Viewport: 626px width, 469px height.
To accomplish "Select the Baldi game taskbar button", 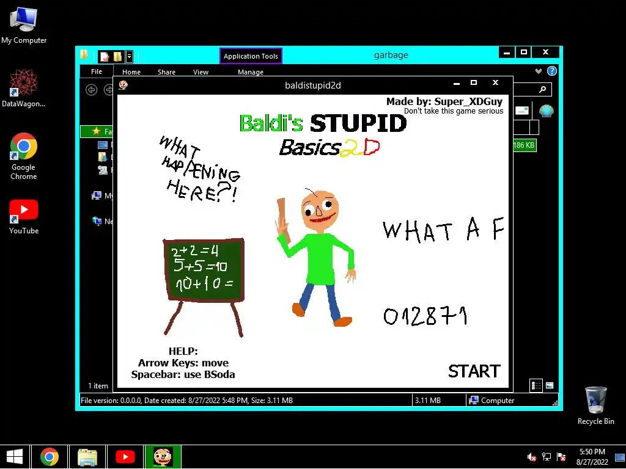I will tap(163, 457).
